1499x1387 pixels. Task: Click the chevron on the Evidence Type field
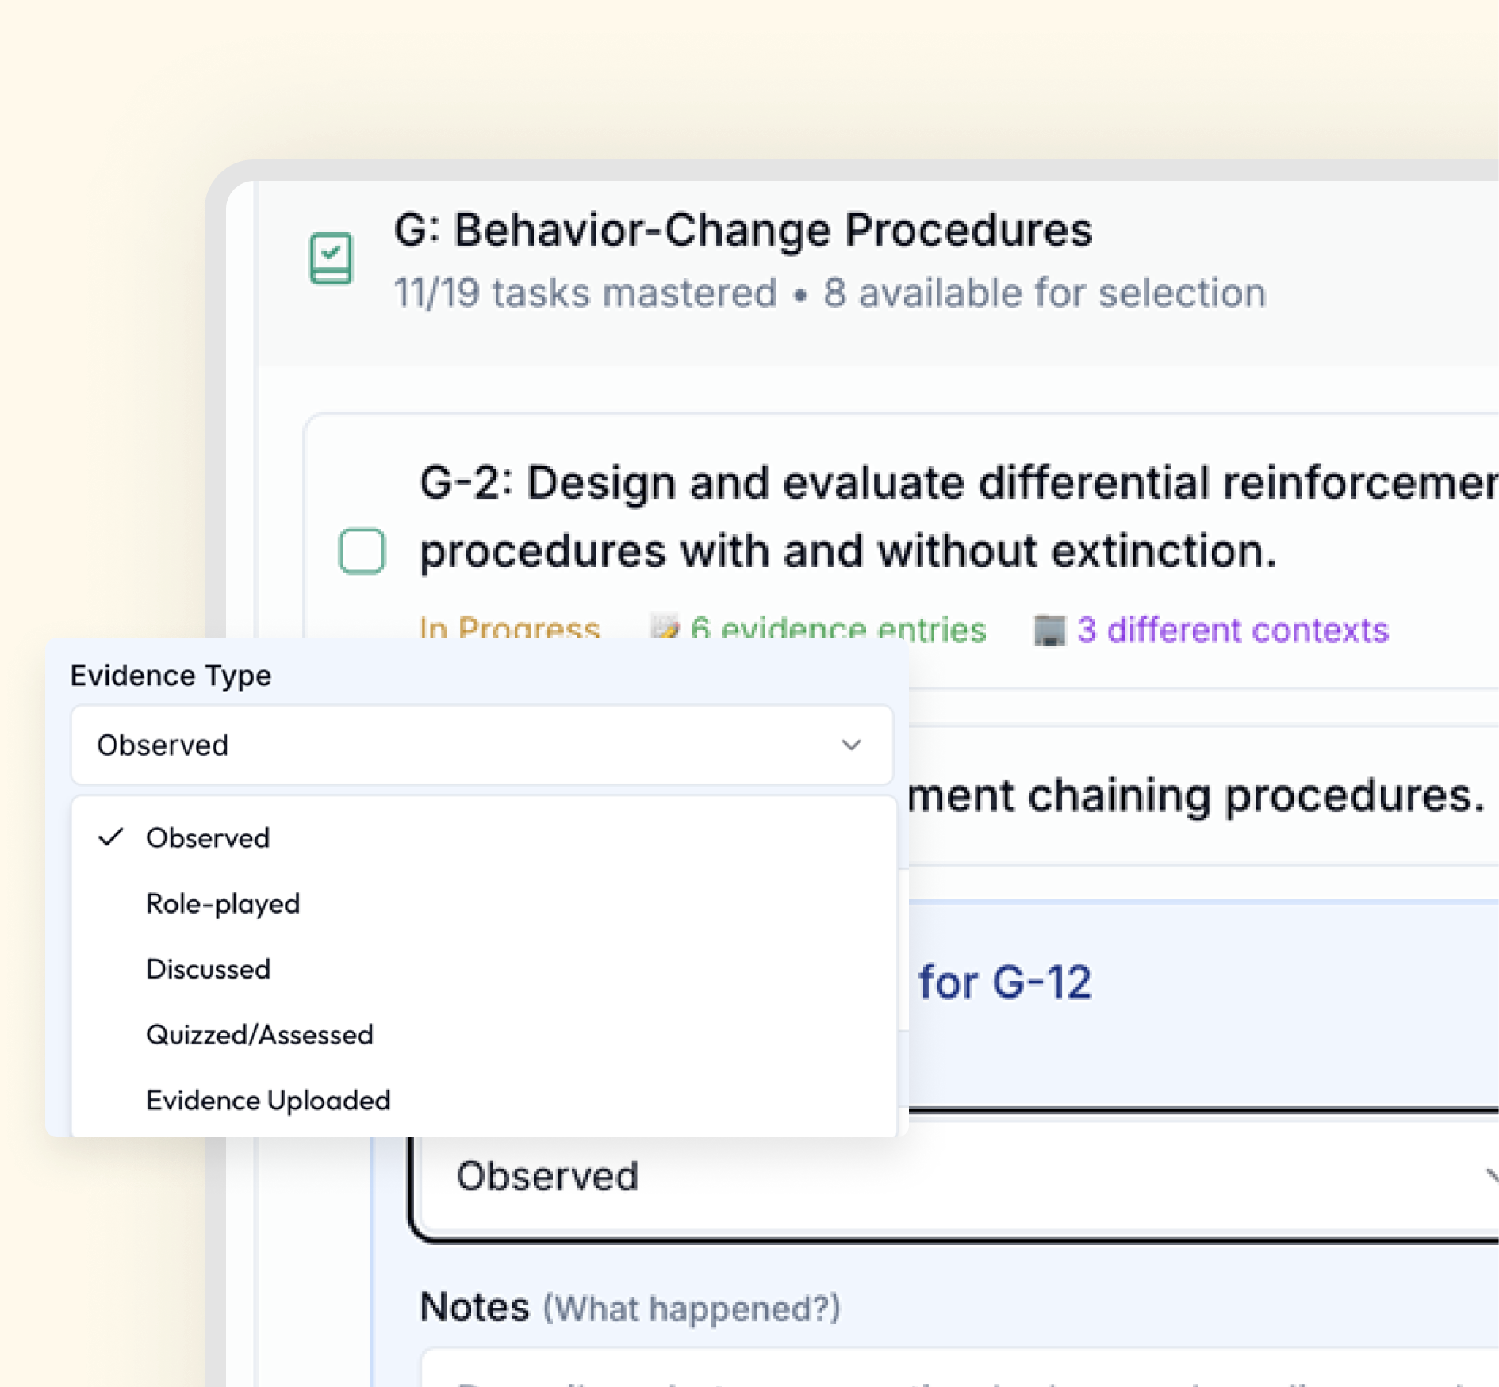[x=850, y=744]
